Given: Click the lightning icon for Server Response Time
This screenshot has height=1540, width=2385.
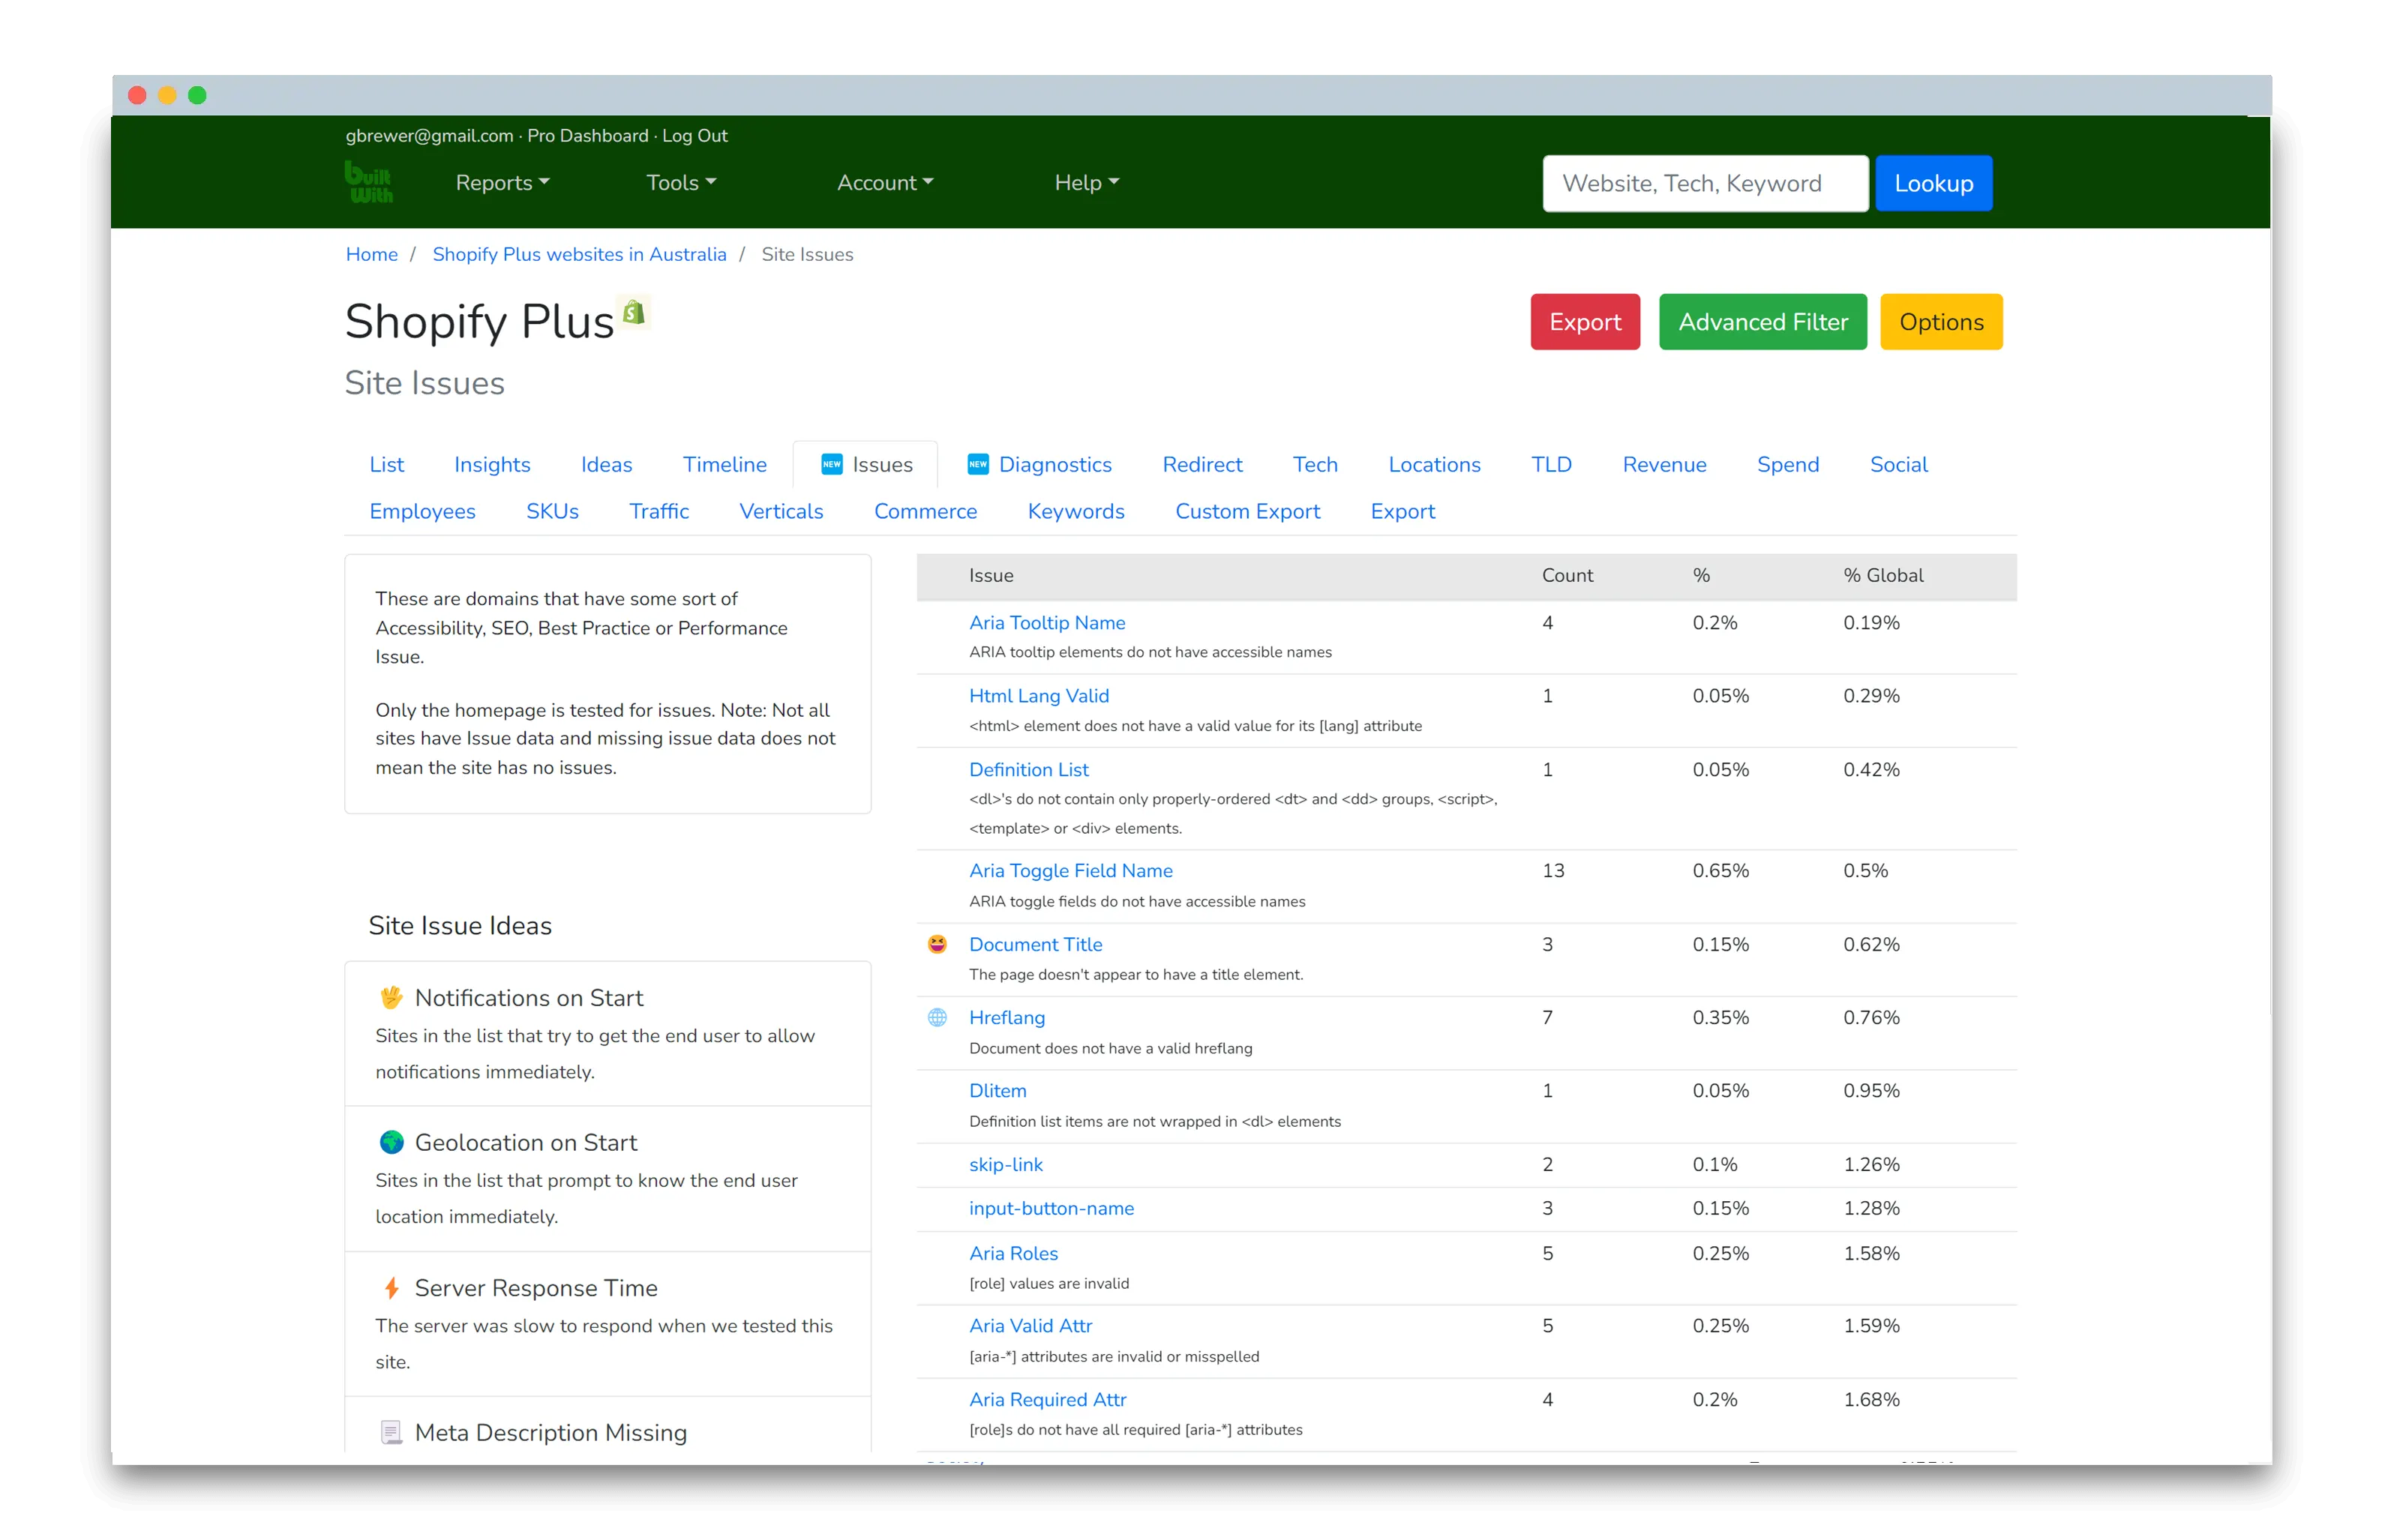Looking at the screenshot, I should tap(391, 1287).
